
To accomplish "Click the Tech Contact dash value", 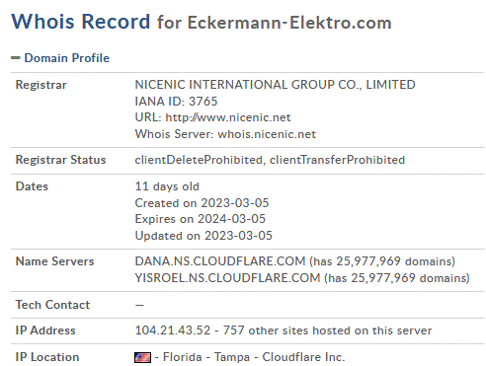I will (x=139, y=305).
